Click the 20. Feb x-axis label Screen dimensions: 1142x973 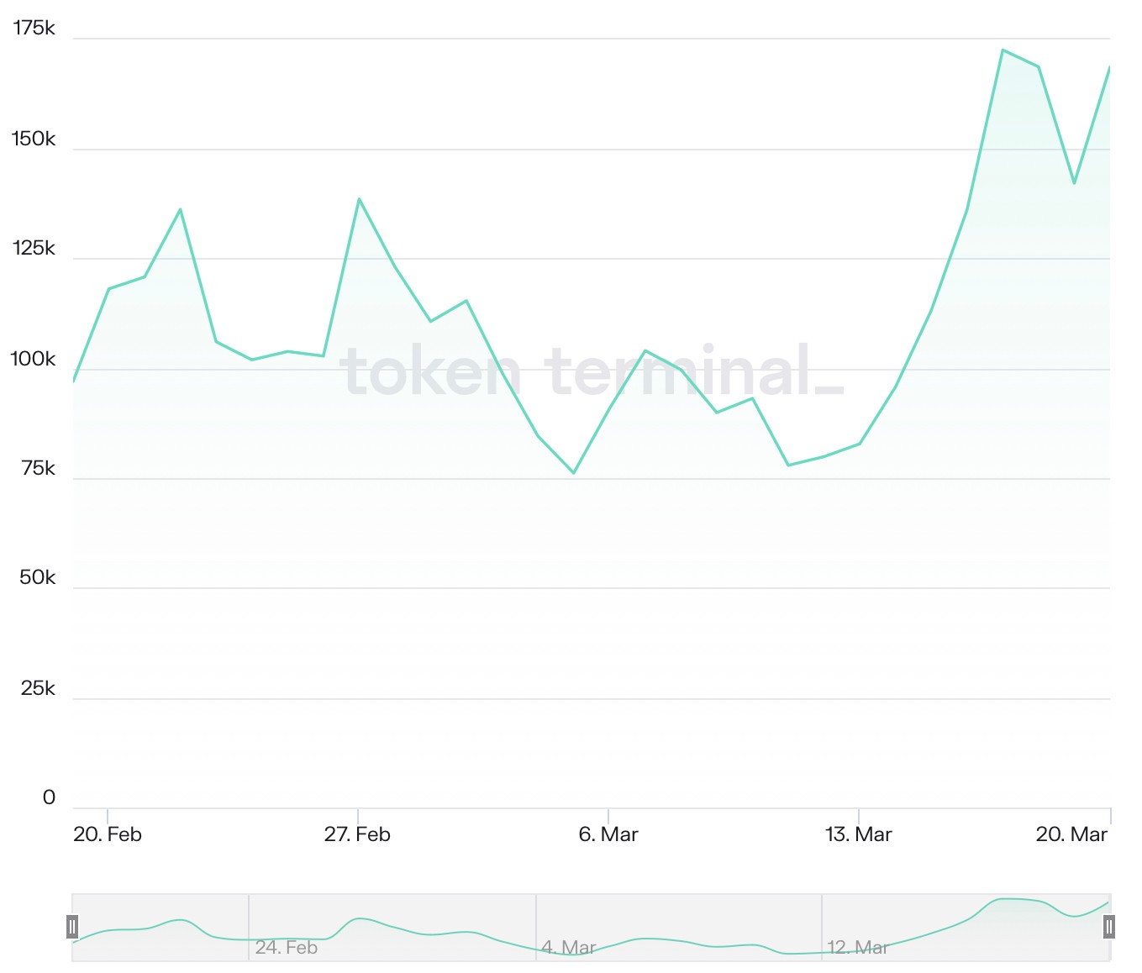108,834
